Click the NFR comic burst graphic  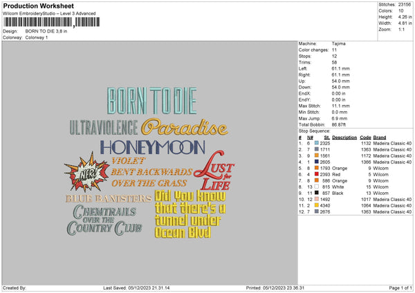coord(87,172)
